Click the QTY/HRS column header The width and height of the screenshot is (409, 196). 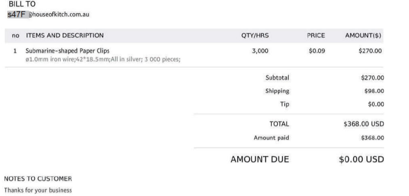[x=255, y=35]
